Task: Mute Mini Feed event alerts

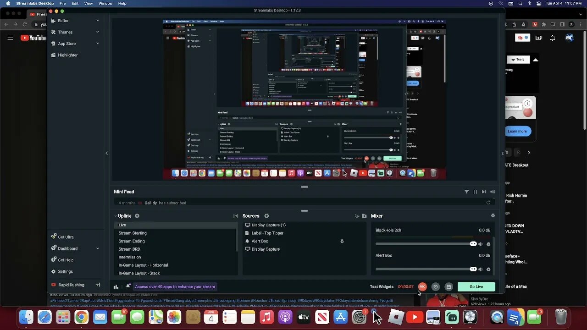Action: click(x=493, y=192)
